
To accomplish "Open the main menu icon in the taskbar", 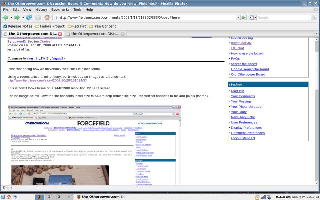I will point(3,197).
